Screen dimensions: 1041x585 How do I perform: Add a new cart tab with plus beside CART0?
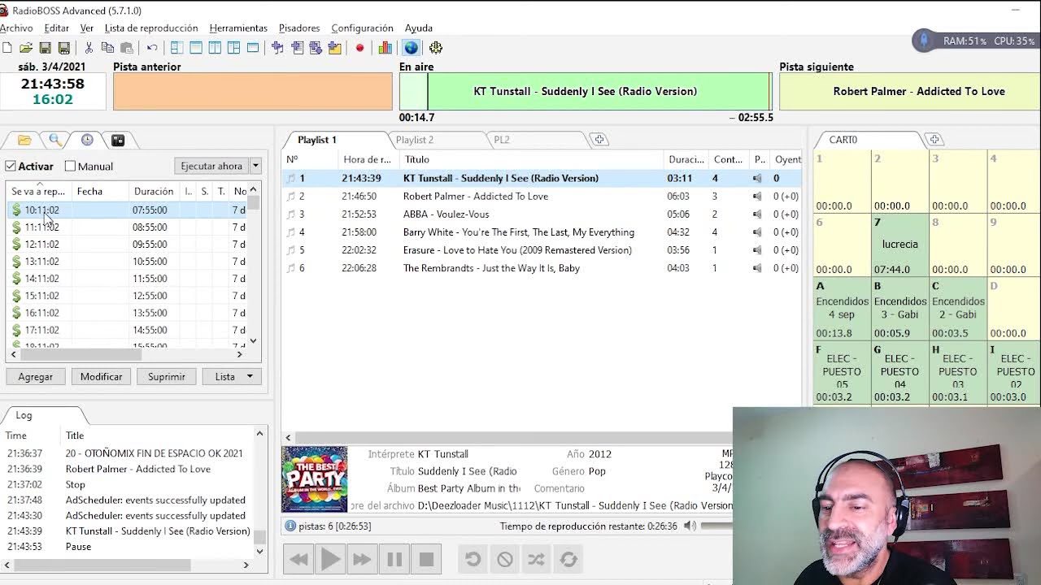point(934,140)
